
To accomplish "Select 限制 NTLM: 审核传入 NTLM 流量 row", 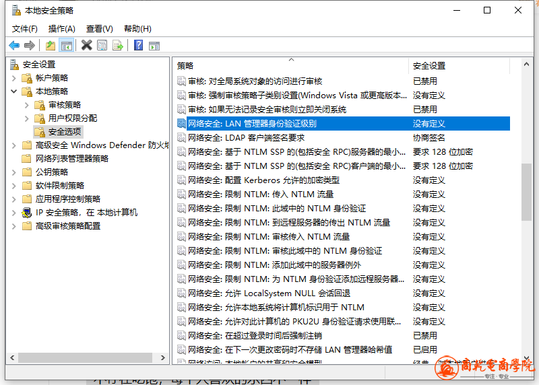I will pyautogui.click(x=344, y=237).
